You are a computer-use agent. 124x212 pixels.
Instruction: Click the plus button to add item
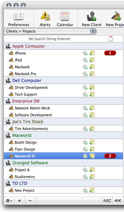(20, 201)
